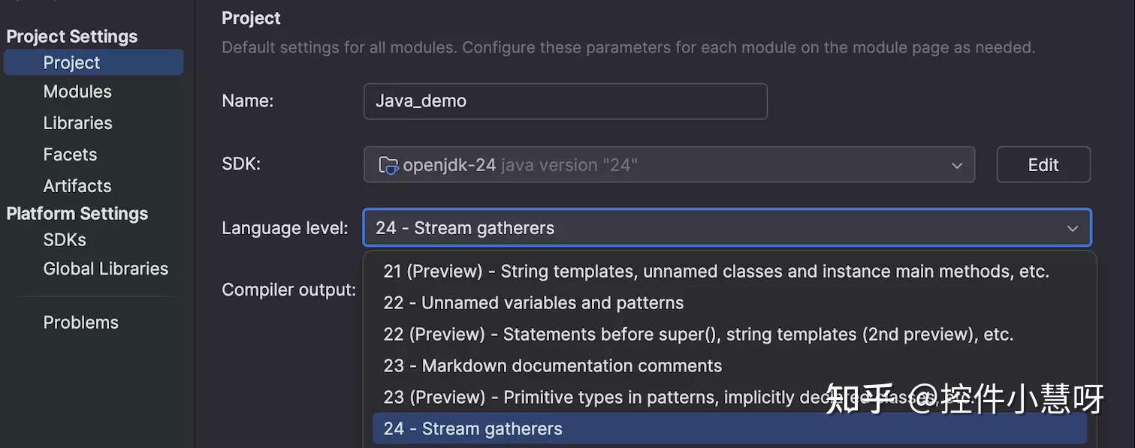Open SDKs under Platform Settings

[64, 239]
